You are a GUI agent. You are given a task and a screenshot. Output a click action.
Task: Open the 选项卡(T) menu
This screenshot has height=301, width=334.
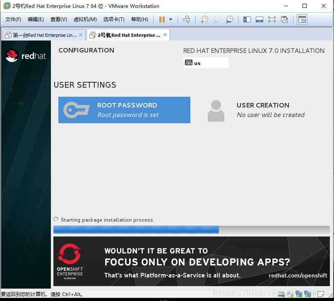click(x=114, y=19)
